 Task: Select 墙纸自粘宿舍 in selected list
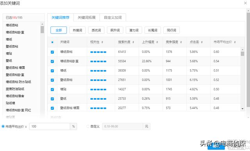tap(15, 96)
